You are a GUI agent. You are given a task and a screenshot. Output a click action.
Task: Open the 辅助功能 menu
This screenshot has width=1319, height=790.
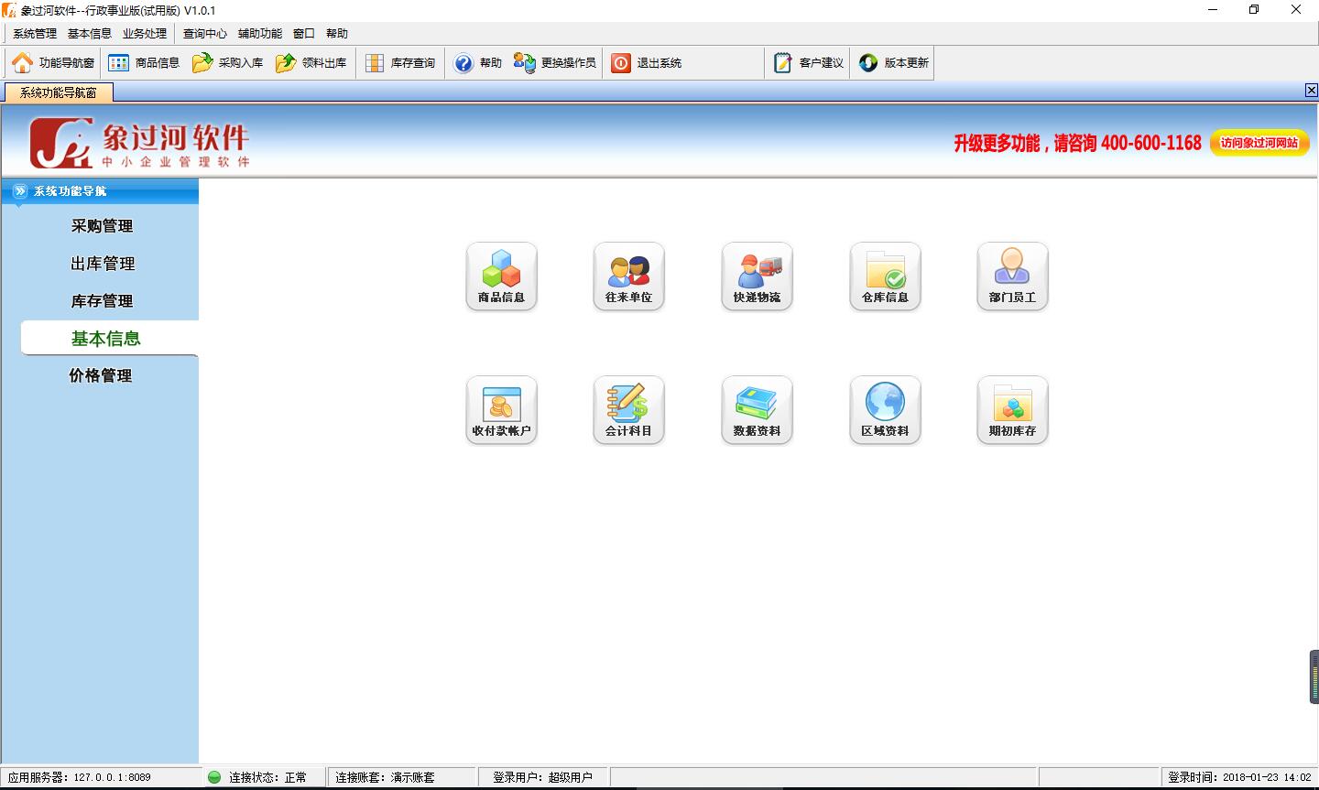click(260, 34)
